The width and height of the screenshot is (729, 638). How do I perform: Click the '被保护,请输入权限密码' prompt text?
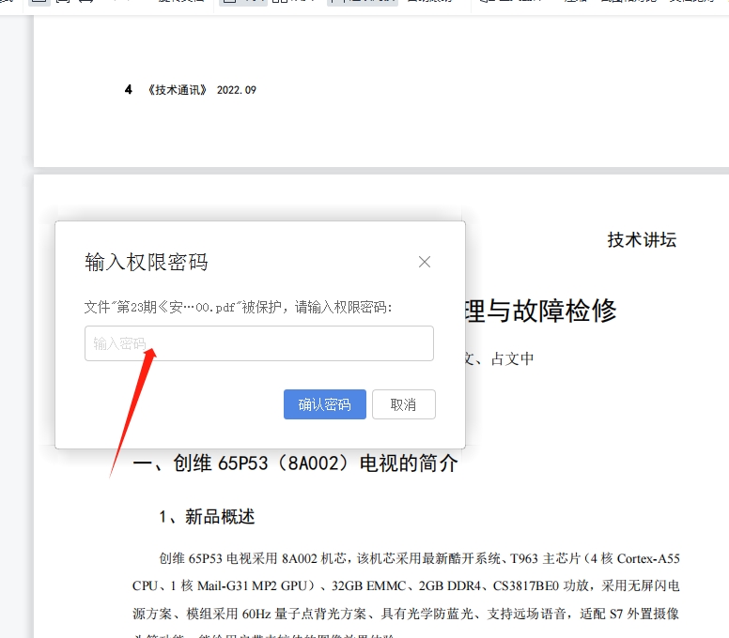coord(318,307)
